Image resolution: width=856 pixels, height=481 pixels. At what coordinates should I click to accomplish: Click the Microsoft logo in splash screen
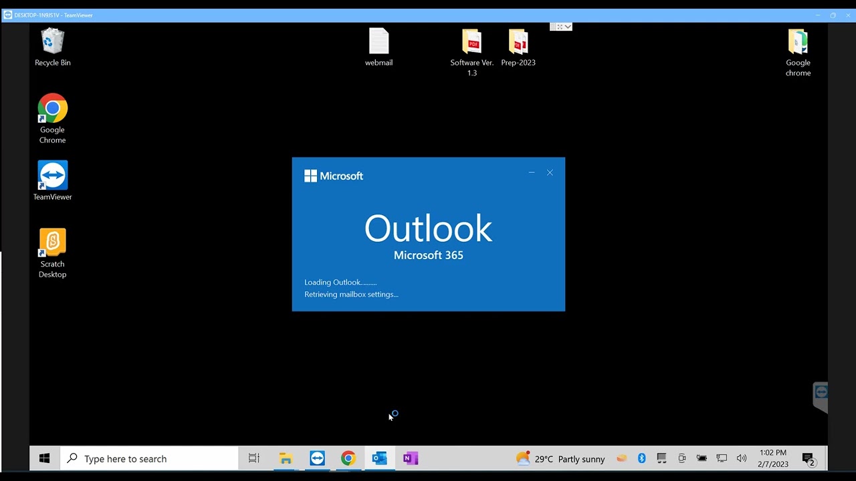coord(334,176)
